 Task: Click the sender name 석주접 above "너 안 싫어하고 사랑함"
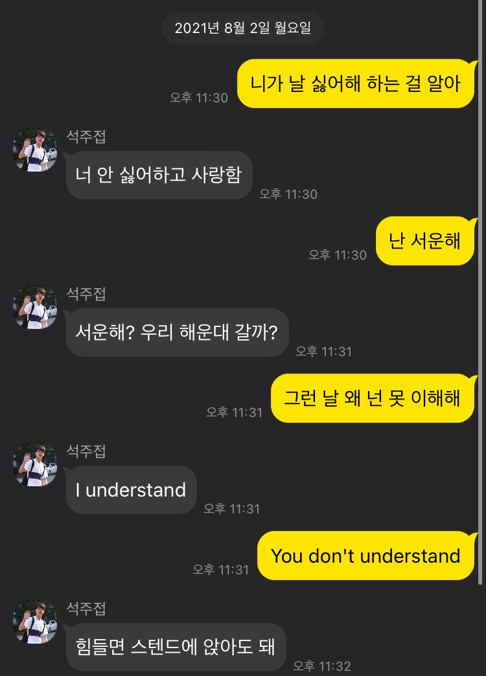(86, 137)
